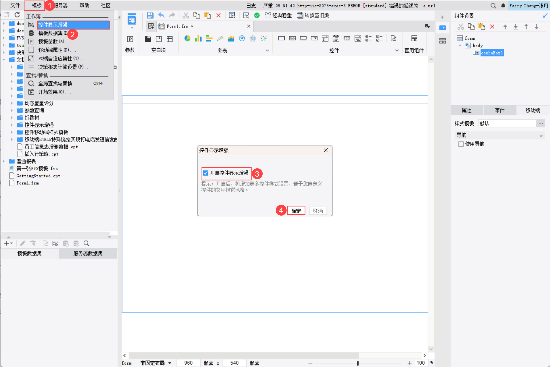Expand the 普通报表 folder
The height and width of the screenshot is (367, 550).
click(4, 161)
